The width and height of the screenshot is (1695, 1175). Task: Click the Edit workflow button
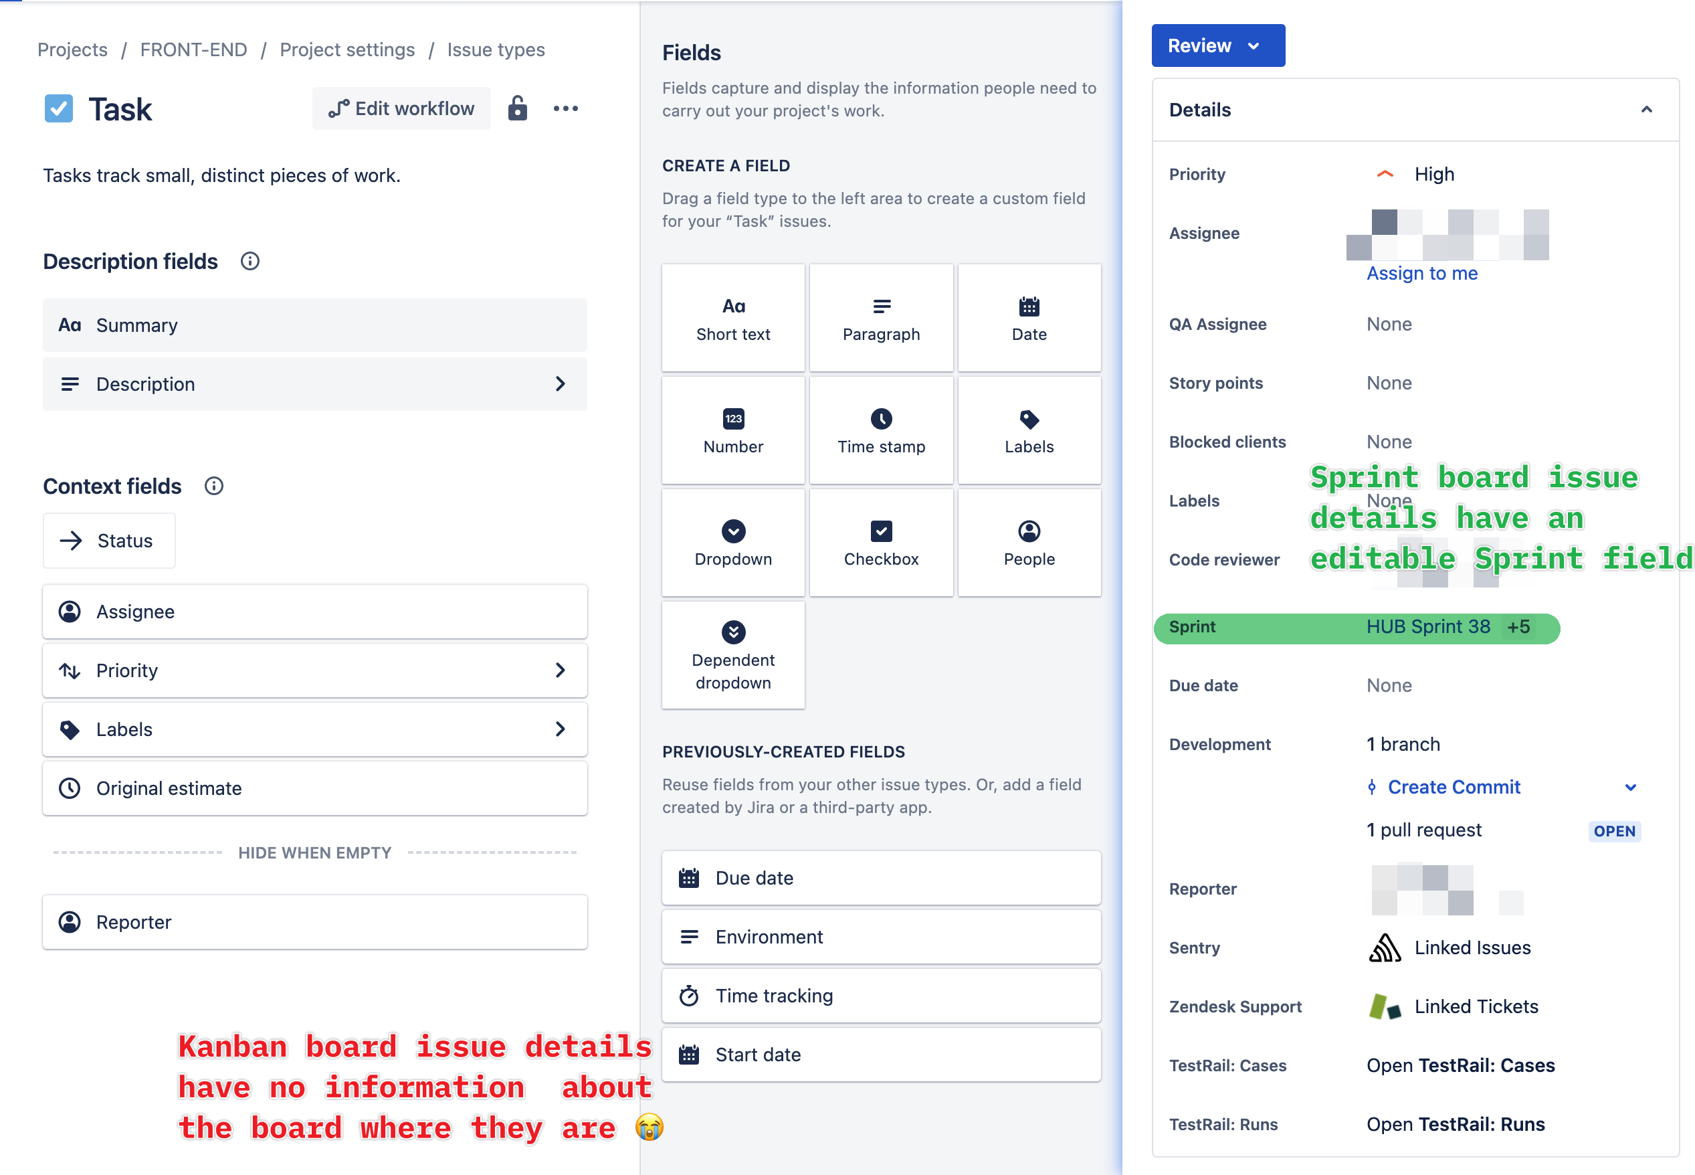click(x=401, y=109)
